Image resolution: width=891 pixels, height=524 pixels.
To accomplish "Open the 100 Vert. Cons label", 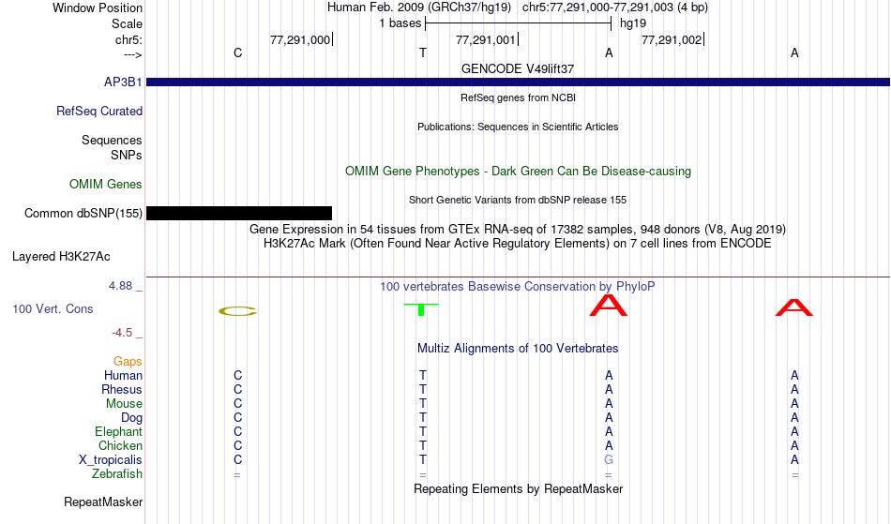I will [x=53, y=308].
